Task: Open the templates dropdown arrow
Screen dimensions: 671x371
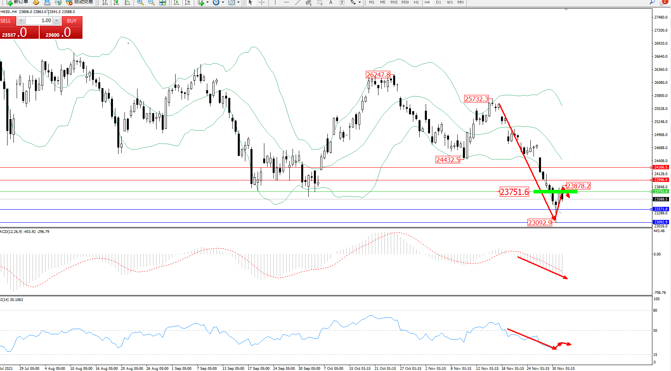Action: point(238,2)
